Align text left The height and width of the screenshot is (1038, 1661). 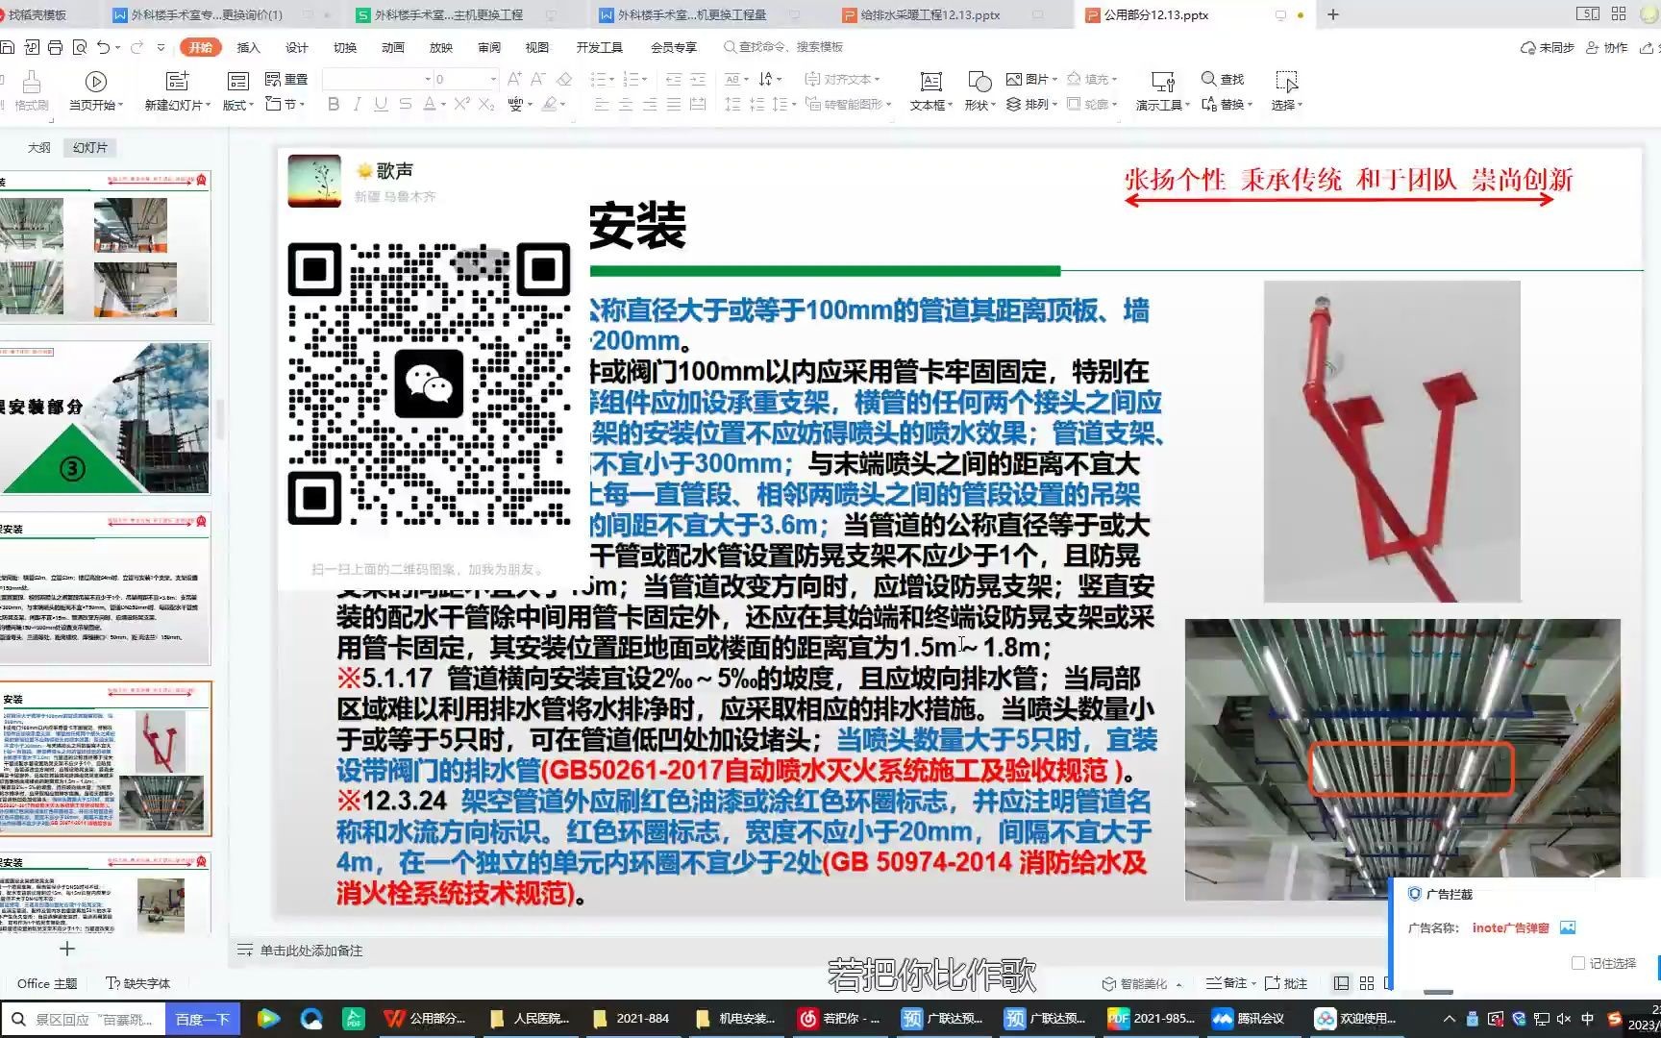[x=602, y=104]
